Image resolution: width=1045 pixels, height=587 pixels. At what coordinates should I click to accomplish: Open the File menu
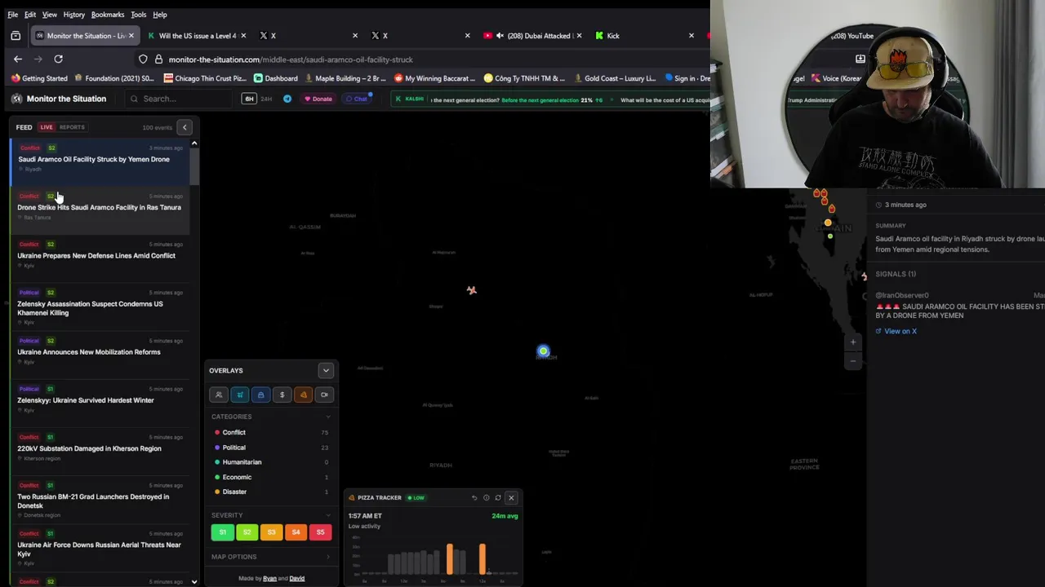tap(12, 15)
